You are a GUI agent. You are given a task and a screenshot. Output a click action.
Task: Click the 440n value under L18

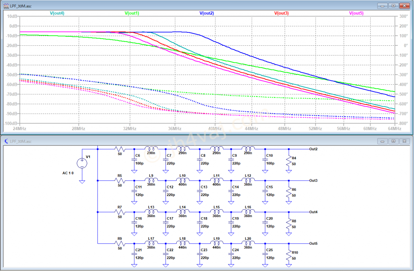tap(182, 248)
